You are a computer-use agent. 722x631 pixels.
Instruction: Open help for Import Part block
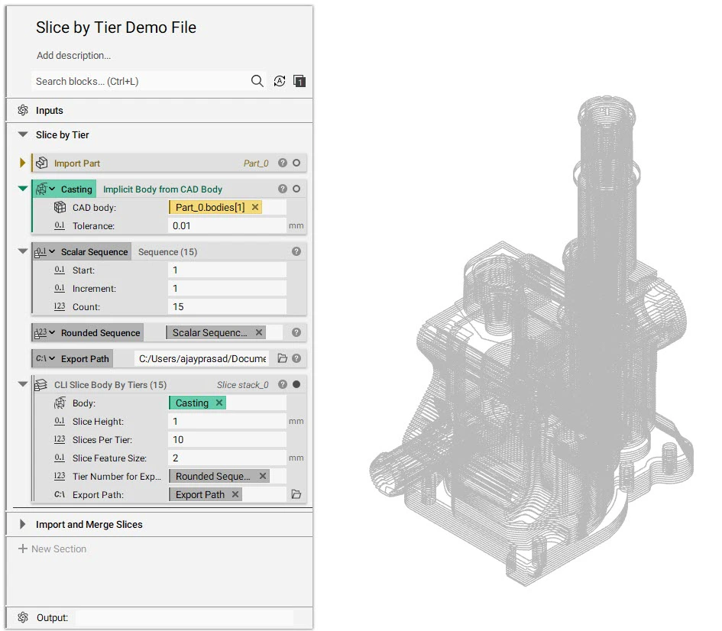(283, 163)
